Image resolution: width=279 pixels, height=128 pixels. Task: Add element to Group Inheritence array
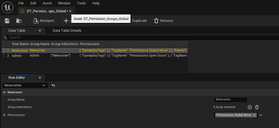coord(249,107)
